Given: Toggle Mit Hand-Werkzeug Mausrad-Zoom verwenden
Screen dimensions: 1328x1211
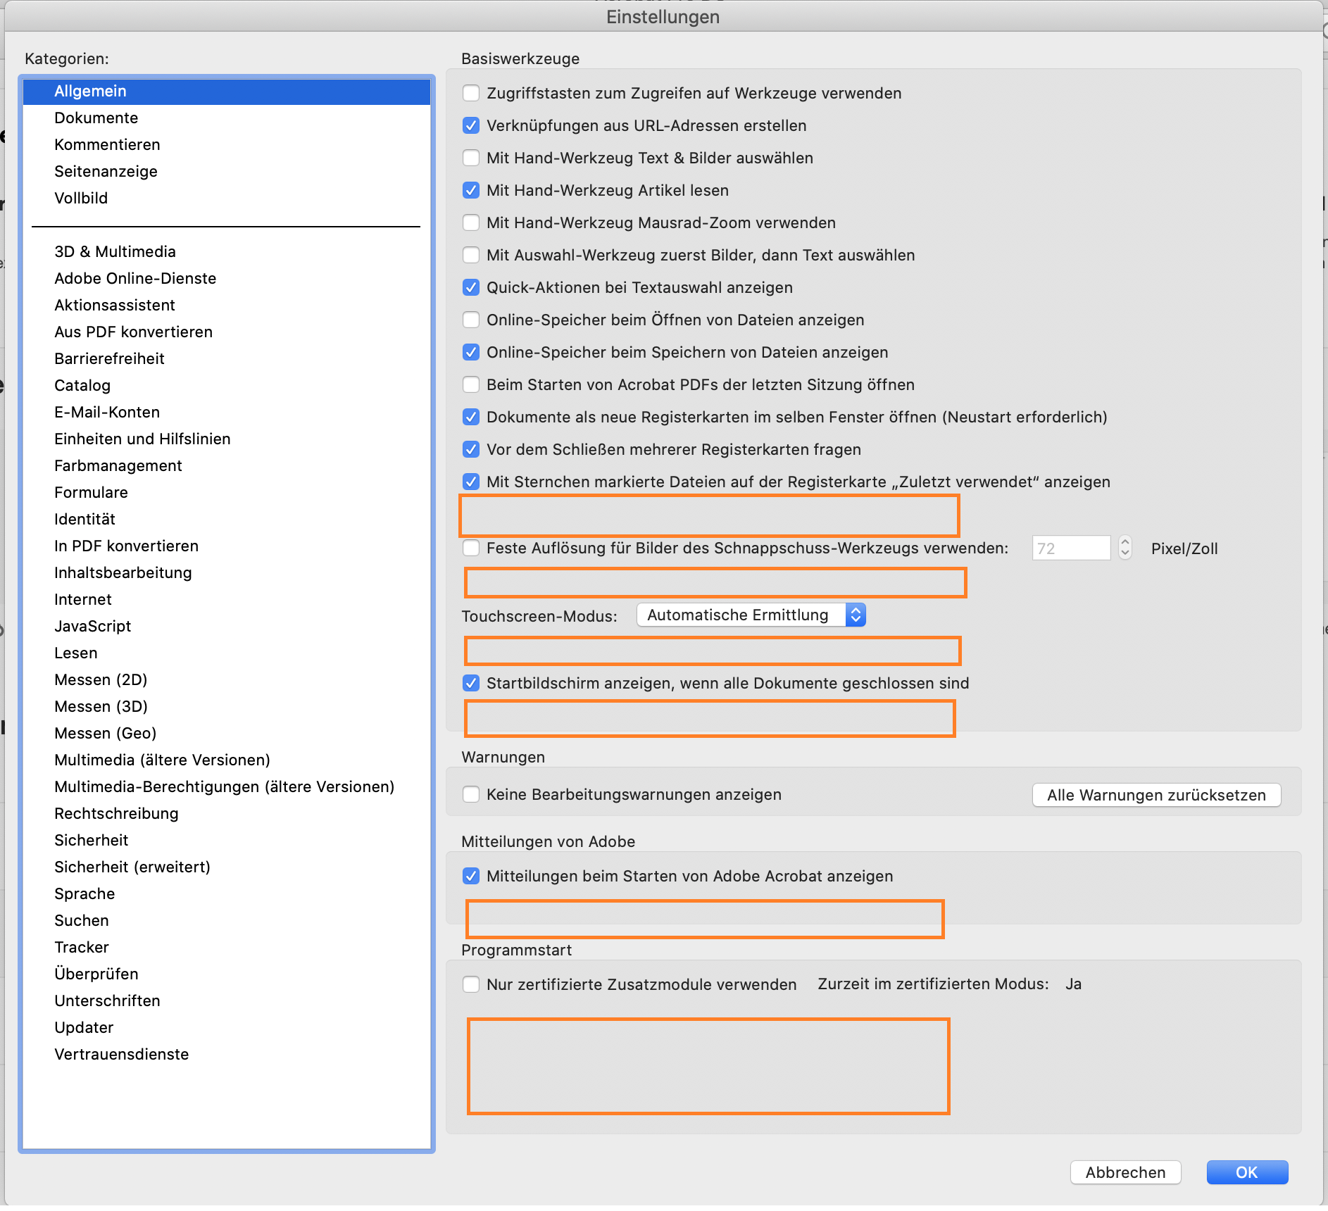Looking at the screenshot, I should (471, 223).
